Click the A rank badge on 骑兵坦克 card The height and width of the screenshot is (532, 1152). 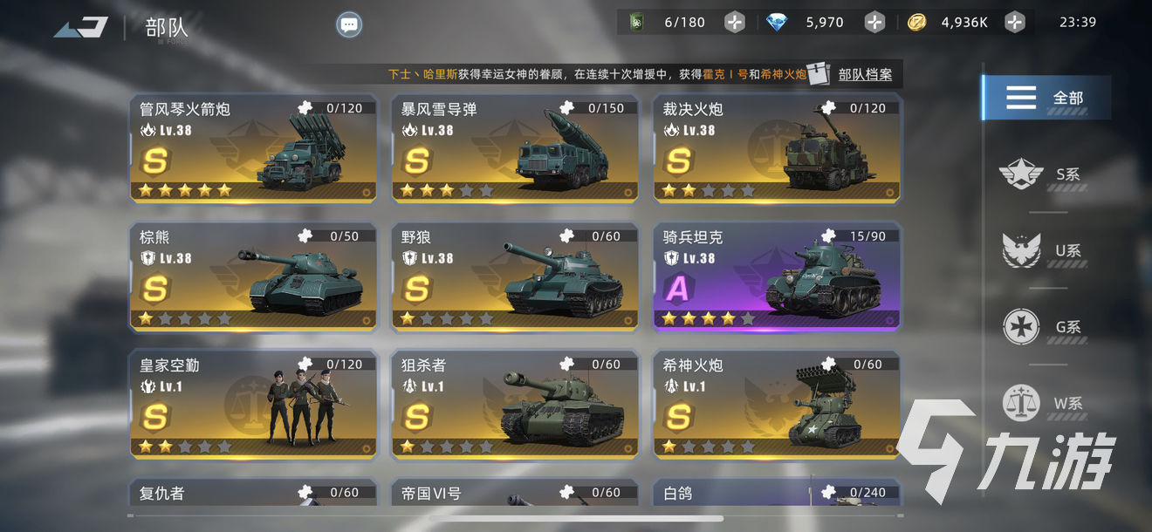678,289
